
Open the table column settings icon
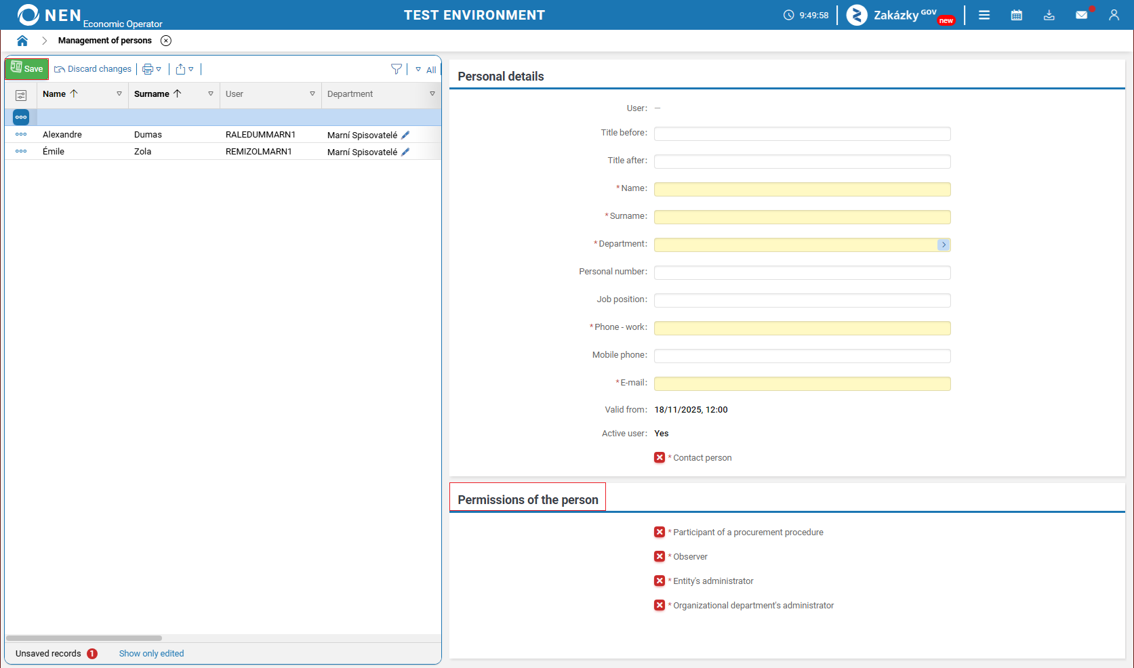(x=21, y=96)
